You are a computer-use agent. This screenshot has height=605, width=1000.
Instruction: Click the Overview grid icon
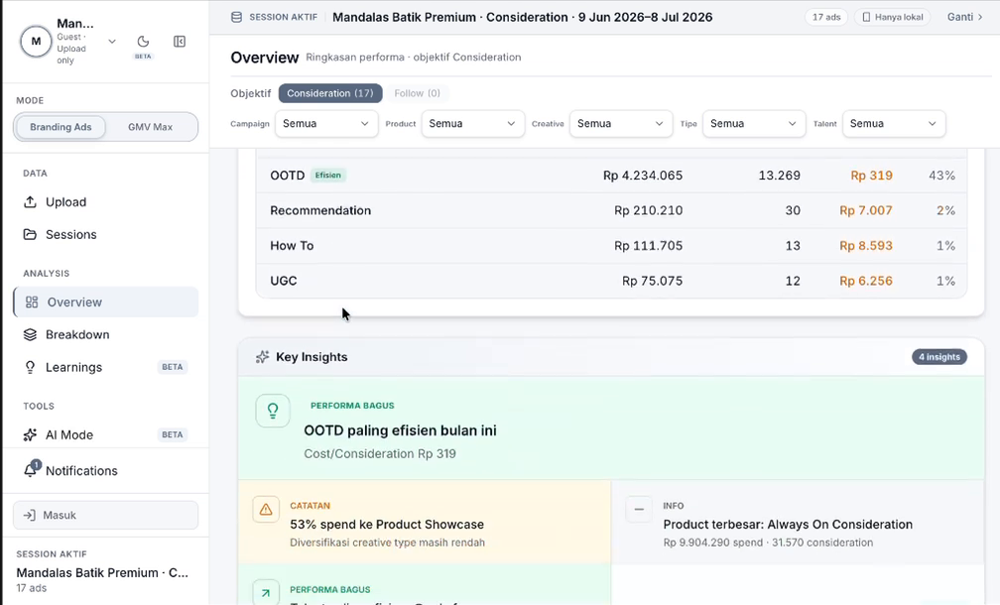[x=32, y=302]
